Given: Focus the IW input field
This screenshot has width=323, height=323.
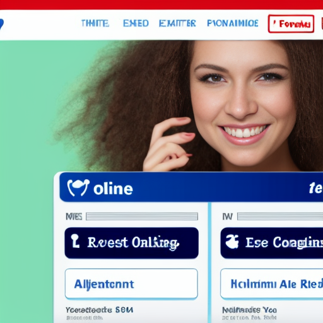Looking at the screenshot, I should 280,216.
